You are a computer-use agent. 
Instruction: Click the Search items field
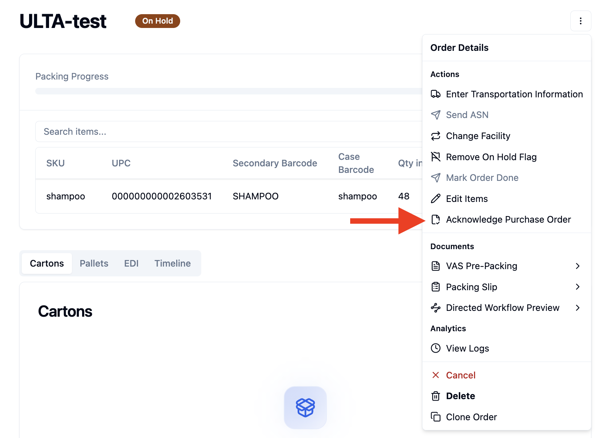pyautogui.click(x=229, y=131)
